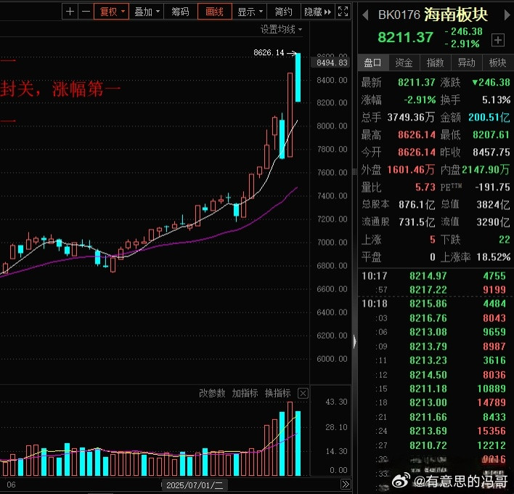Switch to 简约 view mode

pyautogui.click(x=284, y=12)
